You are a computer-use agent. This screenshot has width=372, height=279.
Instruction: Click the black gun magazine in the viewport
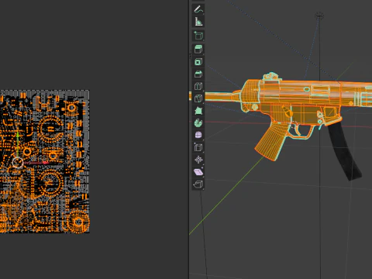345,153
